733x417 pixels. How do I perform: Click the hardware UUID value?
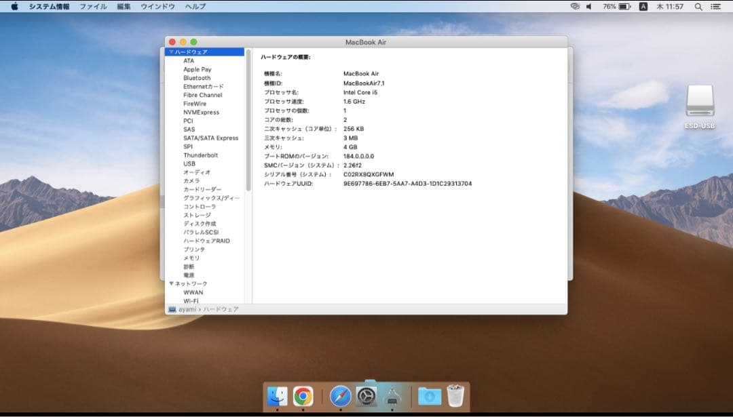(x=407, y=184)
